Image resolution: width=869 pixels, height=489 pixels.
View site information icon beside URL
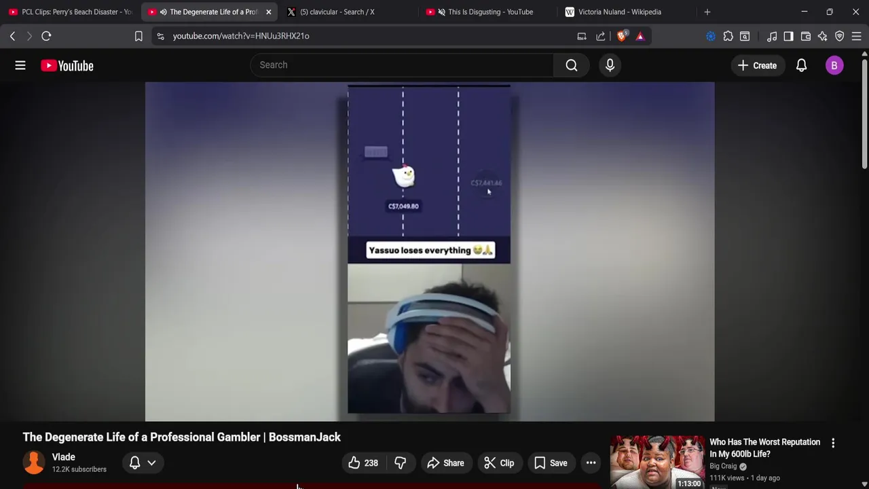click(x=160, y=36)
